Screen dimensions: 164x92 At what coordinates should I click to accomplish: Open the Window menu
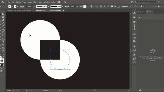[47, 2]
